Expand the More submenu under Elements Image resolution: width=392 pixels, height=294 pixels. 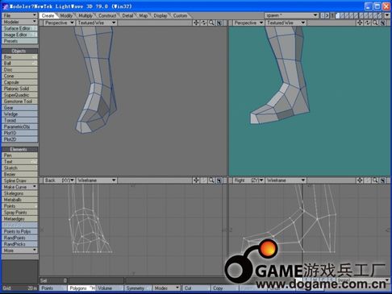tap(19, 251)
